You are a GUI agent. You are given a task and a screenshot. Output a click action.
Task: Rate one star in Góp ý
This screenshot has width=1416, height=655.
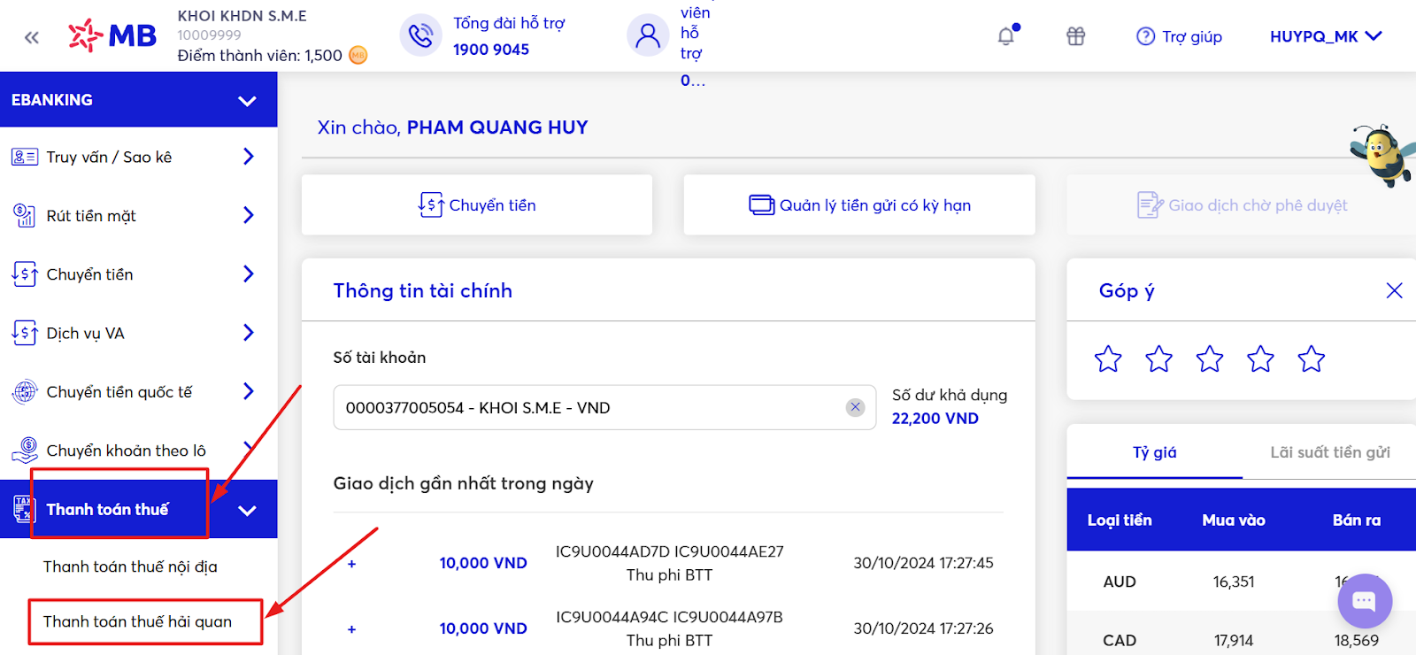(1108, 358)
